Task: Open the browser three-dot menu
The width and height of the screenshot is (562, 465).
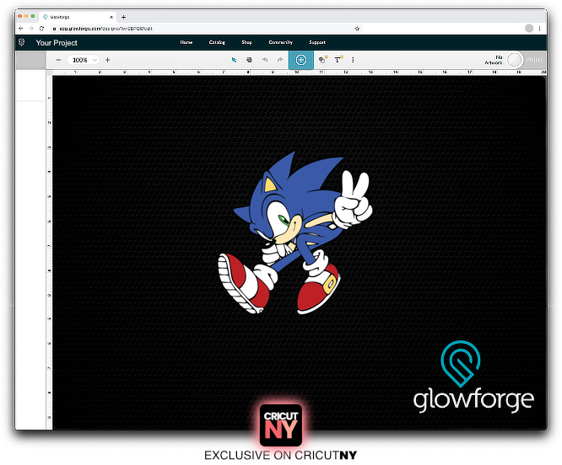Action: pos(540,29)
